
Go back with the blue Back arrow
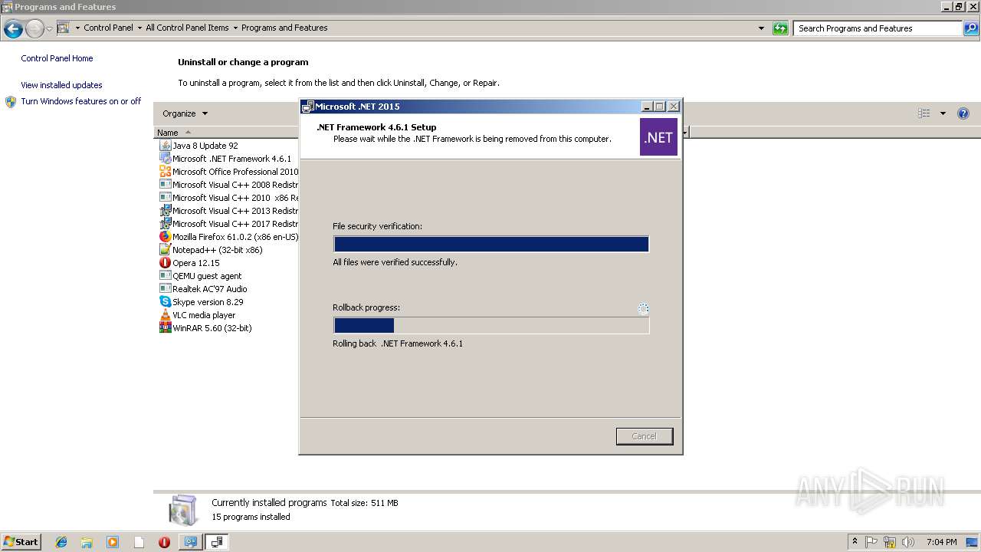(x=13, y=29)
